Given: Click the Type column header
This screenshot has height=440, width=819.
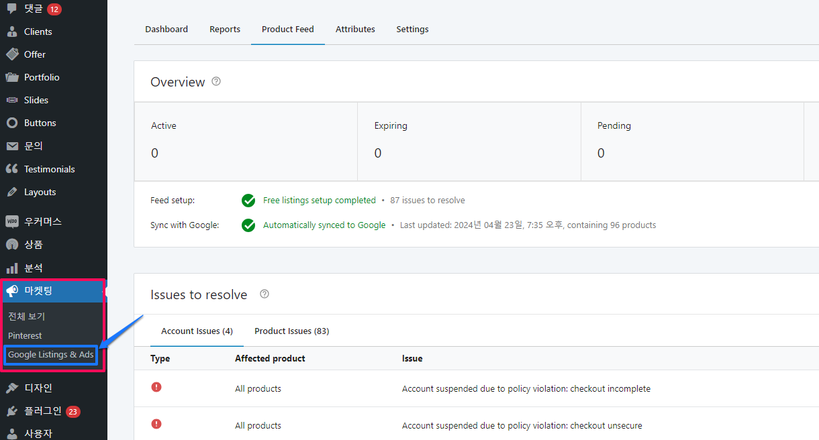Looking at the screenshot, I should tap(160, 358).
